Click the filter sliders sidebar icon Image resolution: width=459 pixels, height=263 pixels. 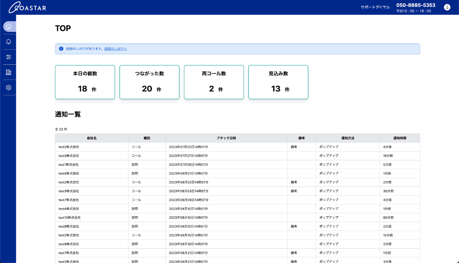tap(9, 57)
